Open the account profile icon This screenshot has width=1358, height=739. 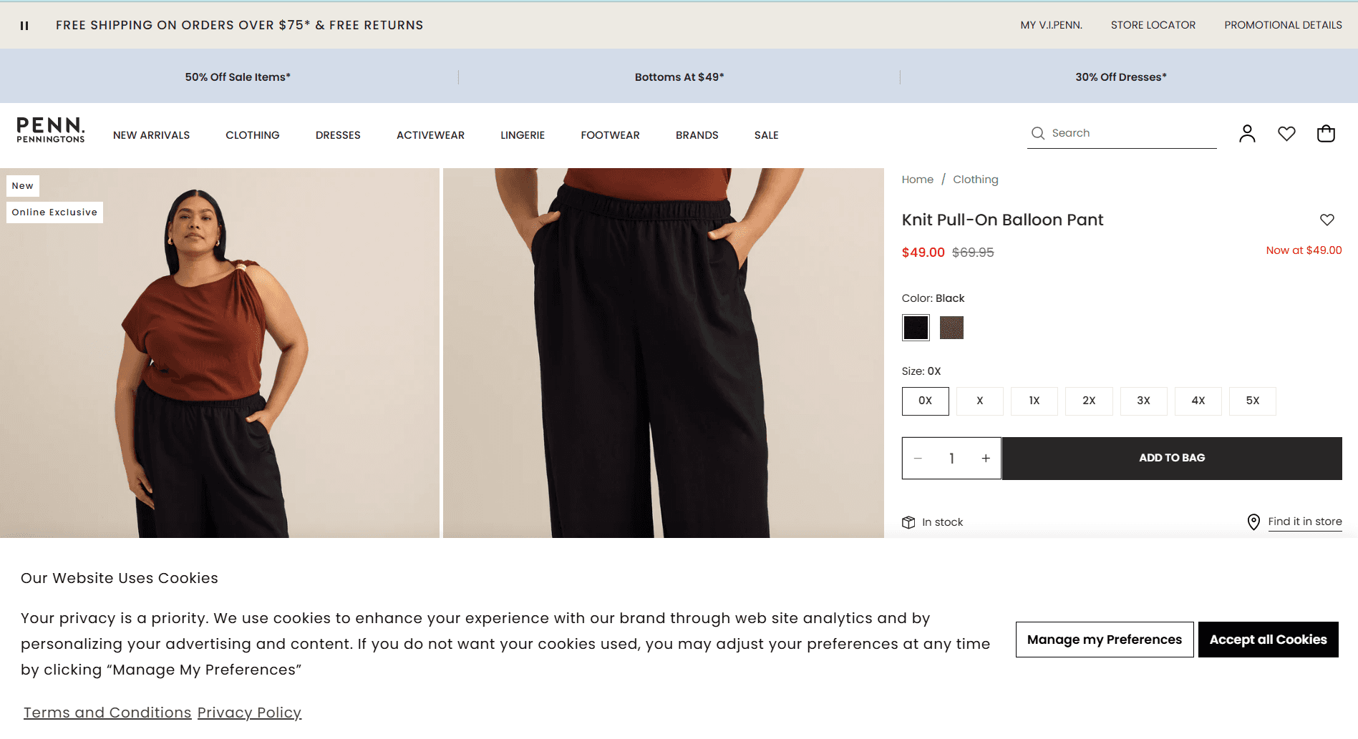[1246, 133]
